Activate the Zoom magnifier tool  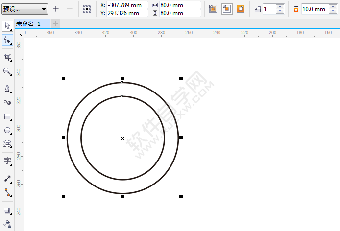click(x=7, y=72)
